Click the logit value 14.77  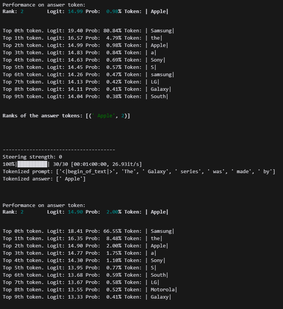coord(75,253)
